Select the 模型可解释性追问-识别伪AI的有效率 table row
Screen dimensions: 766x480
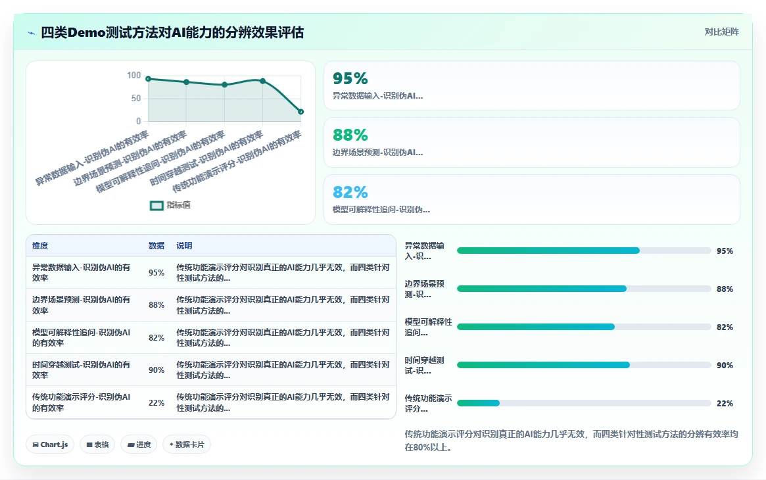(211, 337)
